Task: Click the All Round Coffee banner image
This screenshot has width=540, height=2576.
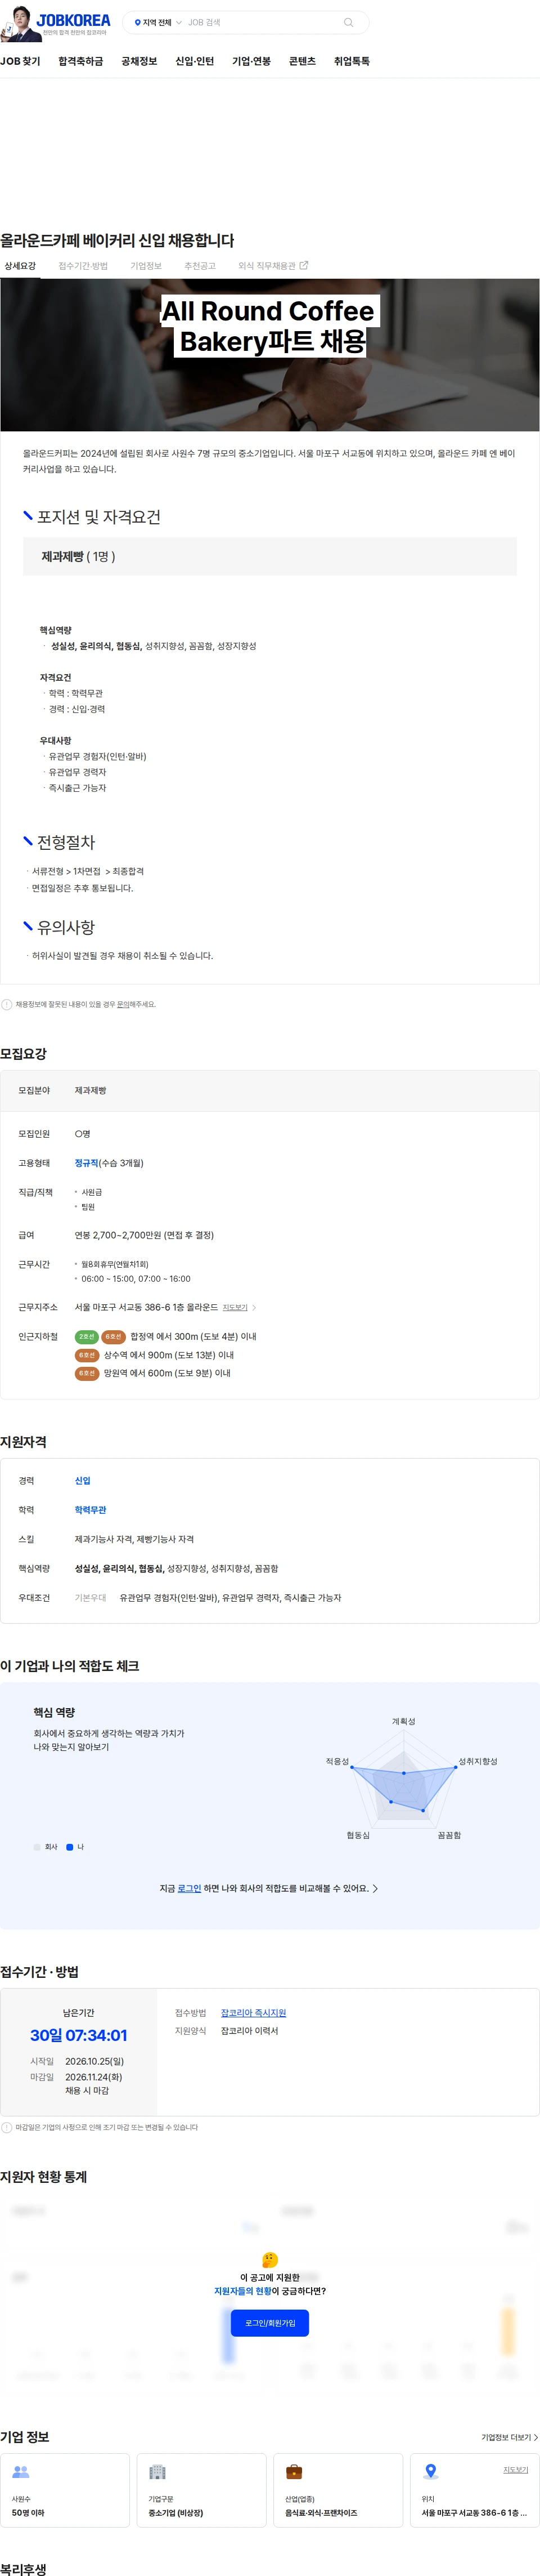Action: 269,355
